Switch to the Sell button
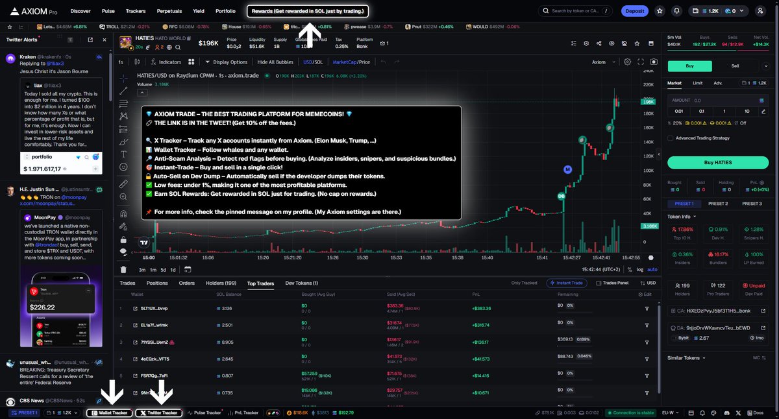Viewport: 779px width, 419px height. (x=736, y=66)
